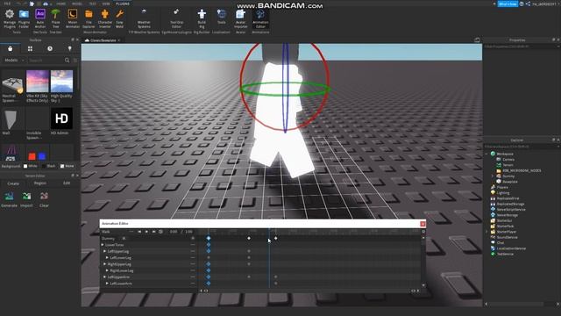
Task: Click the Walk animation name
Action: coord(105,232)
